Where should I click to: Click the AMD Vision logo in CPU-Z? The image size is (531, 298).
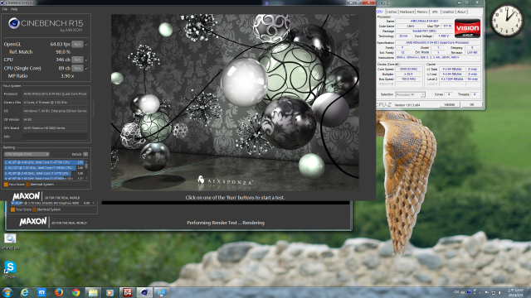(467, 29)
